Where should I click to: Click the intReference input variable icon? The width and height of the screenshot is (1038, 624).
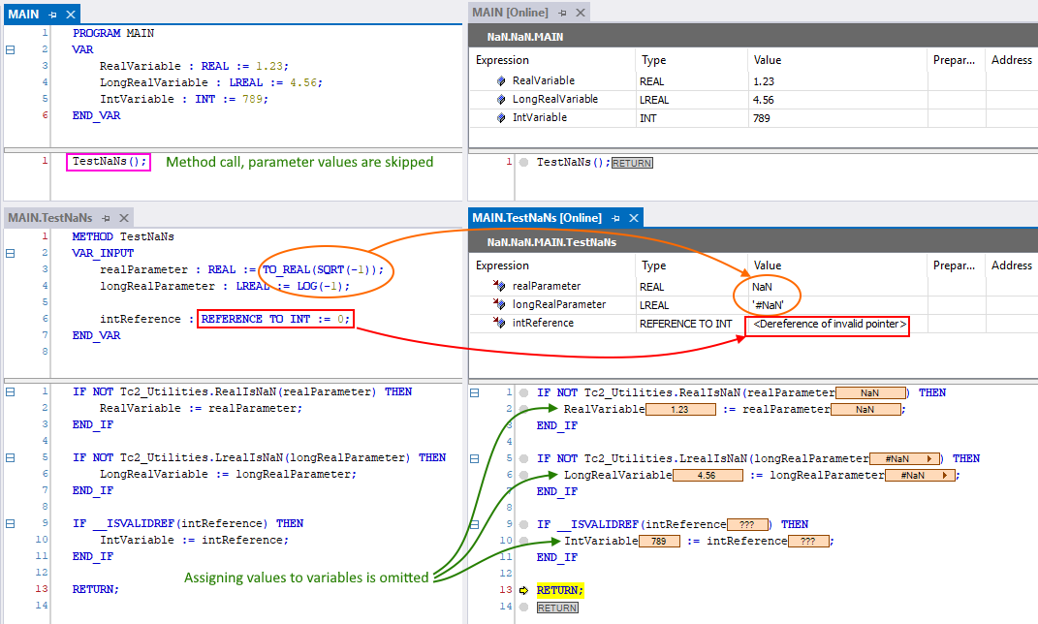click(x=500, y=323)
